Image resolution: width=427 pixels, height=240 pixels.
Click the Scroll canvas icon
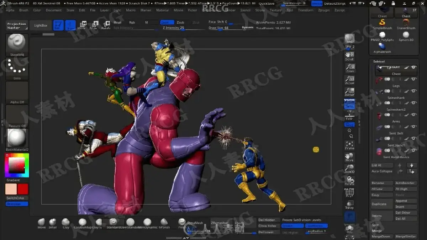349,56
